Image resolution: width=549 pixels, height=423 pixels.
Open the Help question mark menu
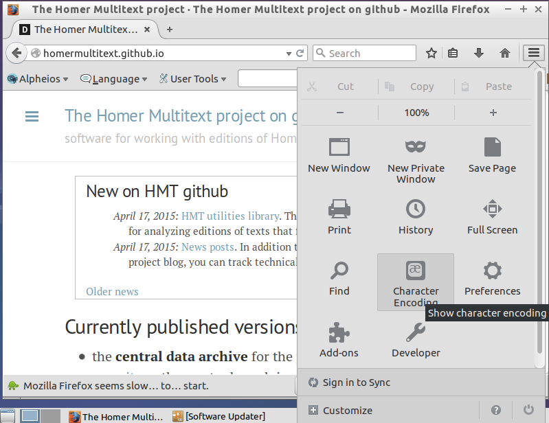pos(496,410)
